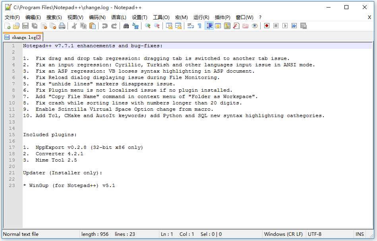This screenshot has width=377, height=241.
Task: Click the Save All toolbar icon
Action: pos(35,26)
